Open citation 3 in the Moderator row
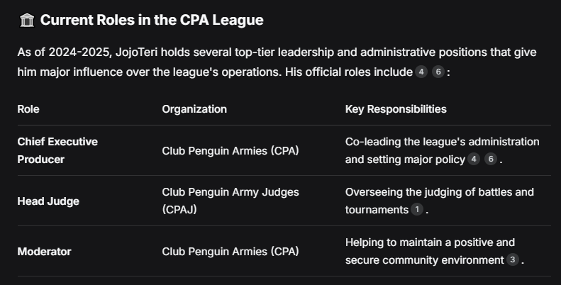The image size is (561, 285). coord(513,260)
